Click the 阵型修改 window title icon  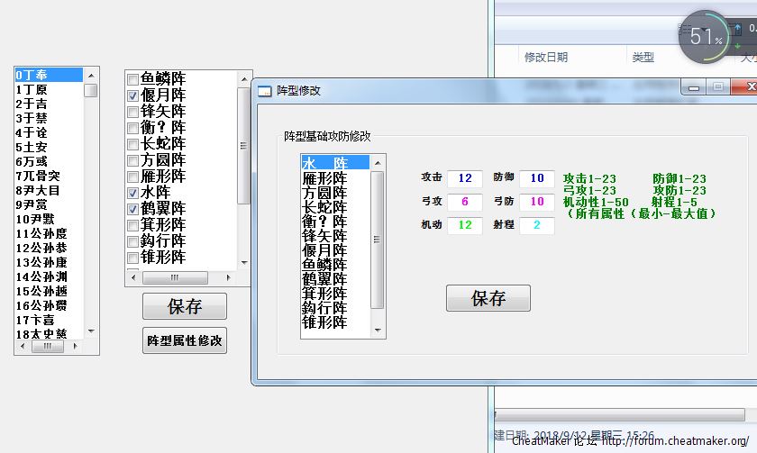coord(264,91)
